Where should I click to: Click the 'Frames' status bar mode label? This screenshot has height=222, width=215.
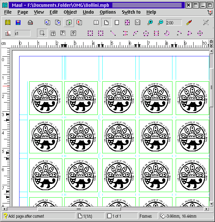coord(148,216)
